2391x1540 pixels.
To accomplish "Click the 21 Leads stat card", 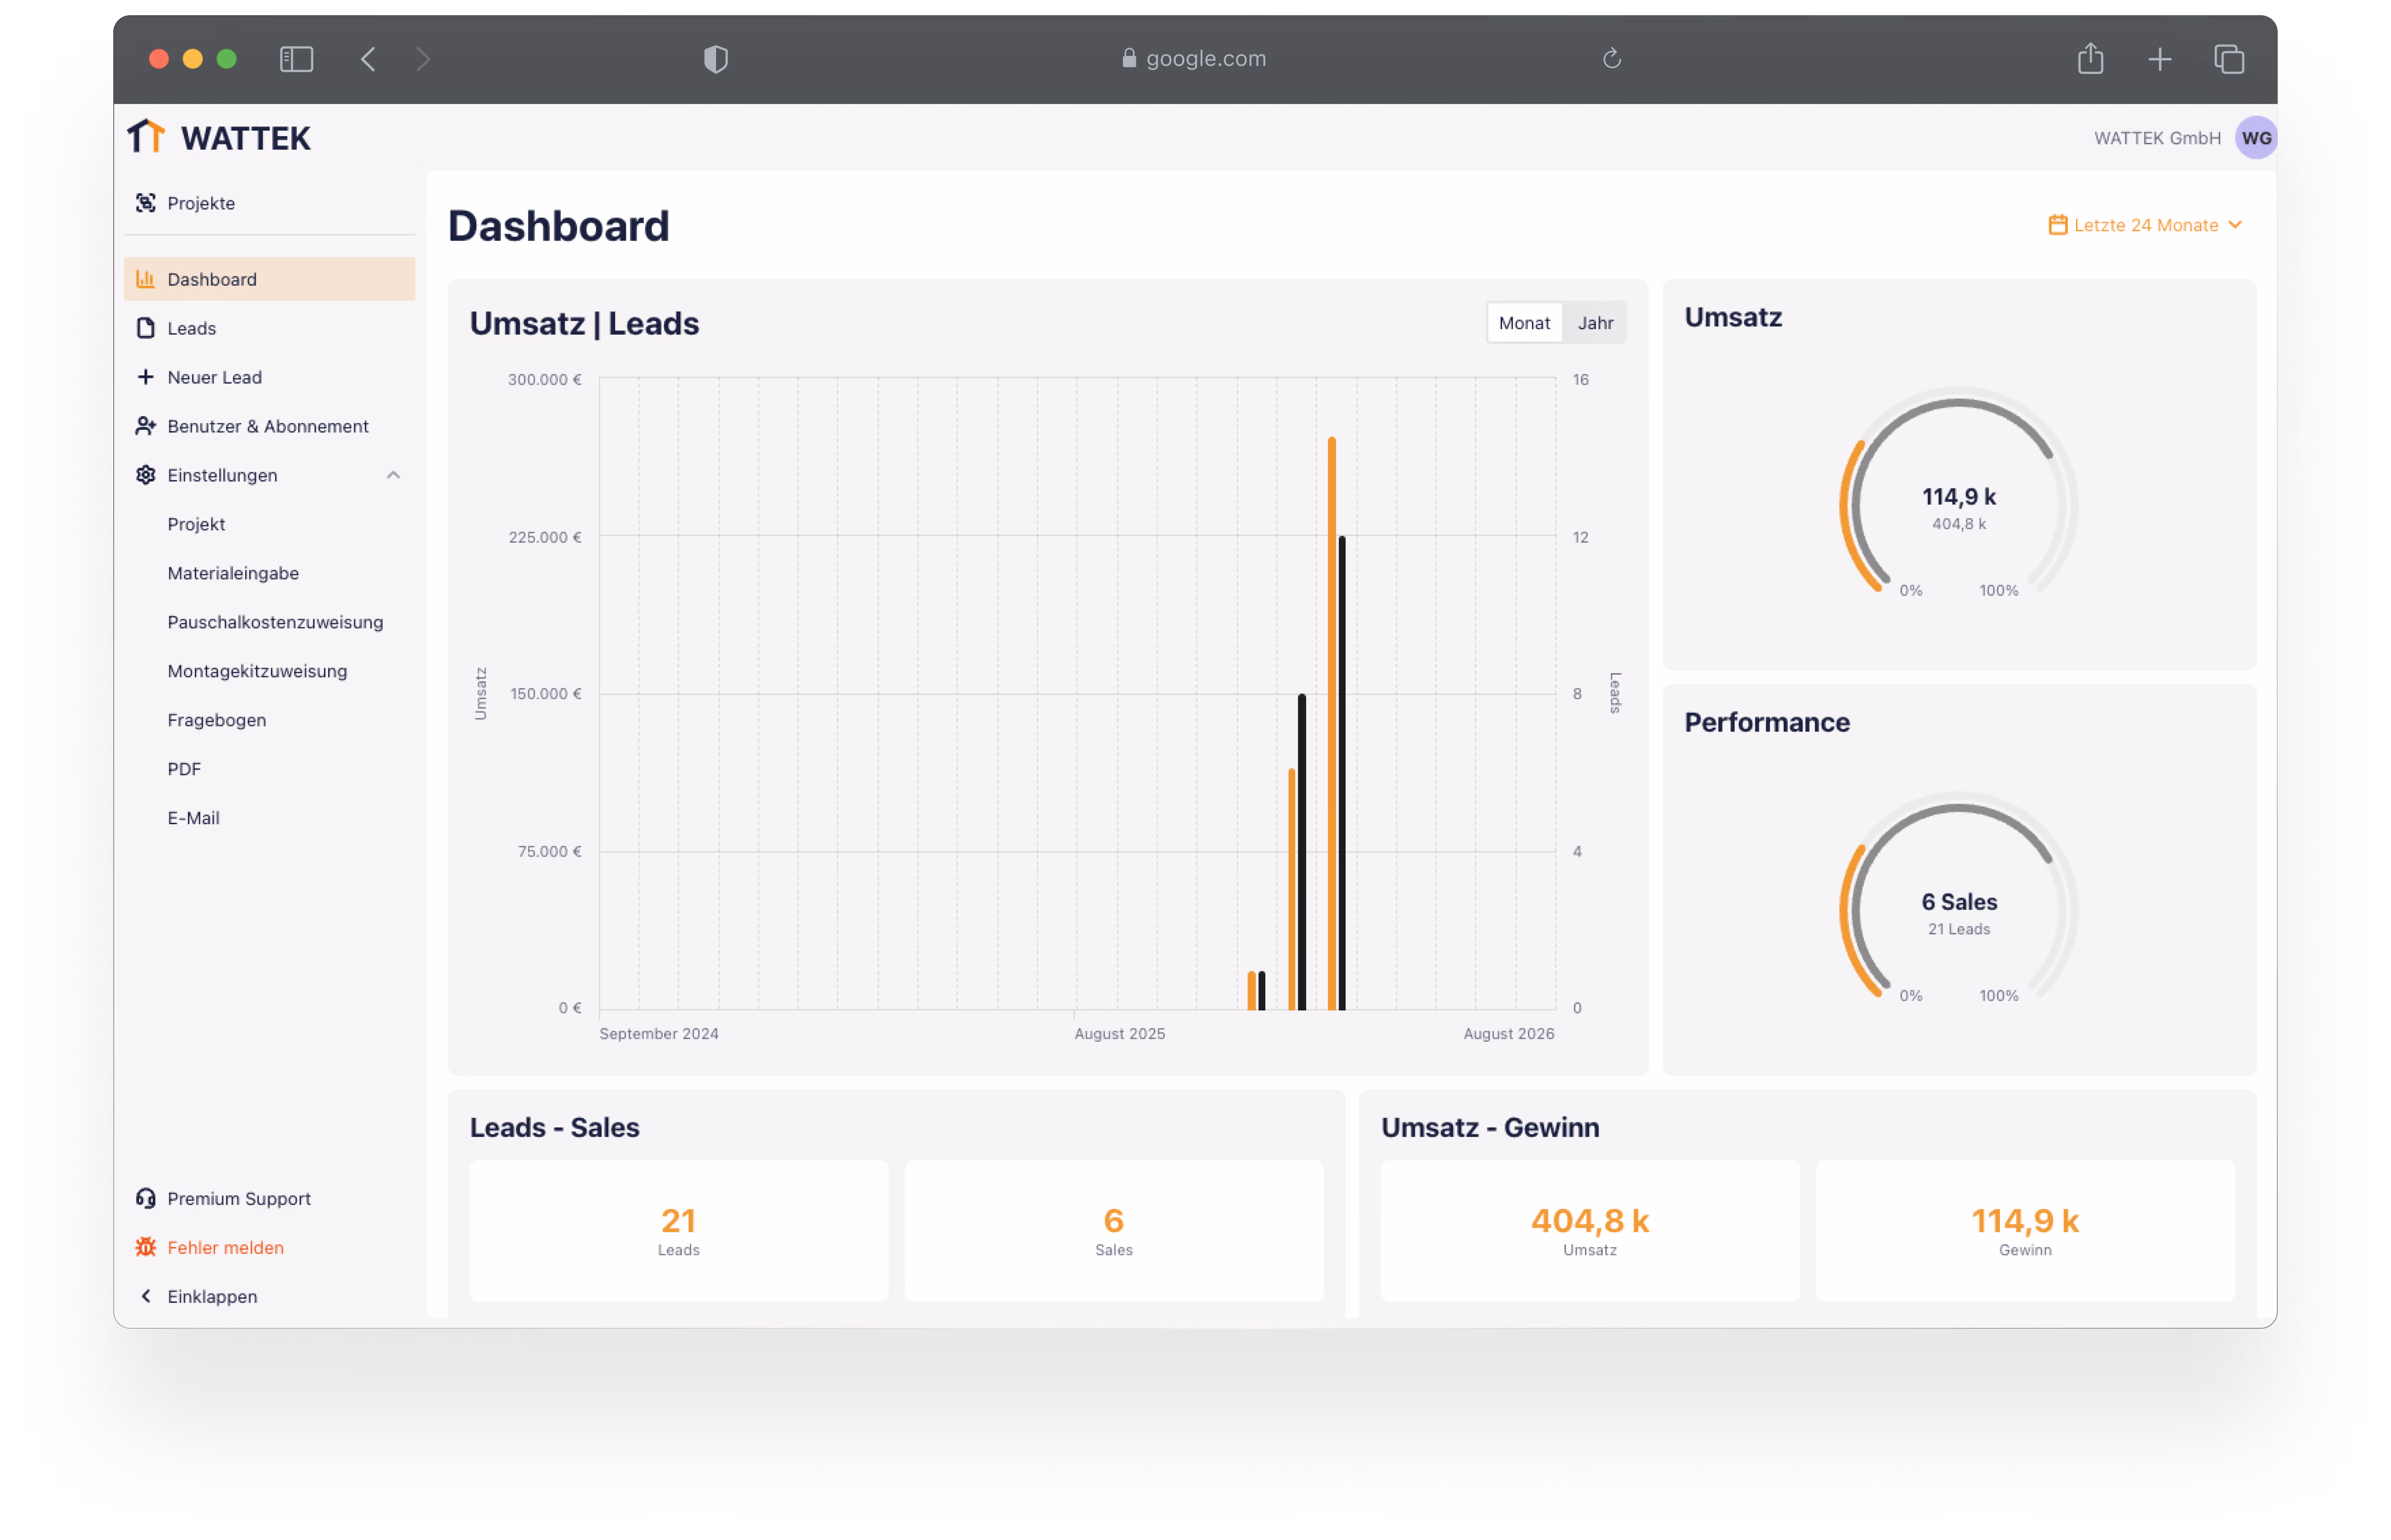I will 679,1231.
